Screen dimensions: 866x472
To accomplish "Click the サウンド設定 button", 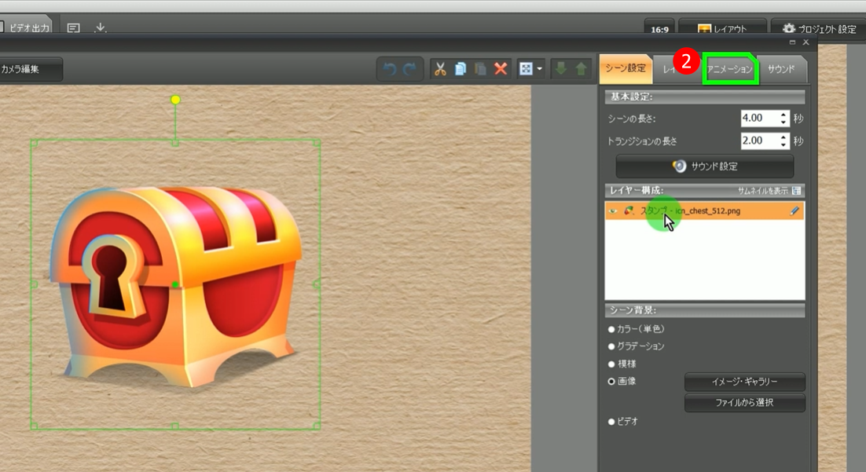I will point(704,166).
